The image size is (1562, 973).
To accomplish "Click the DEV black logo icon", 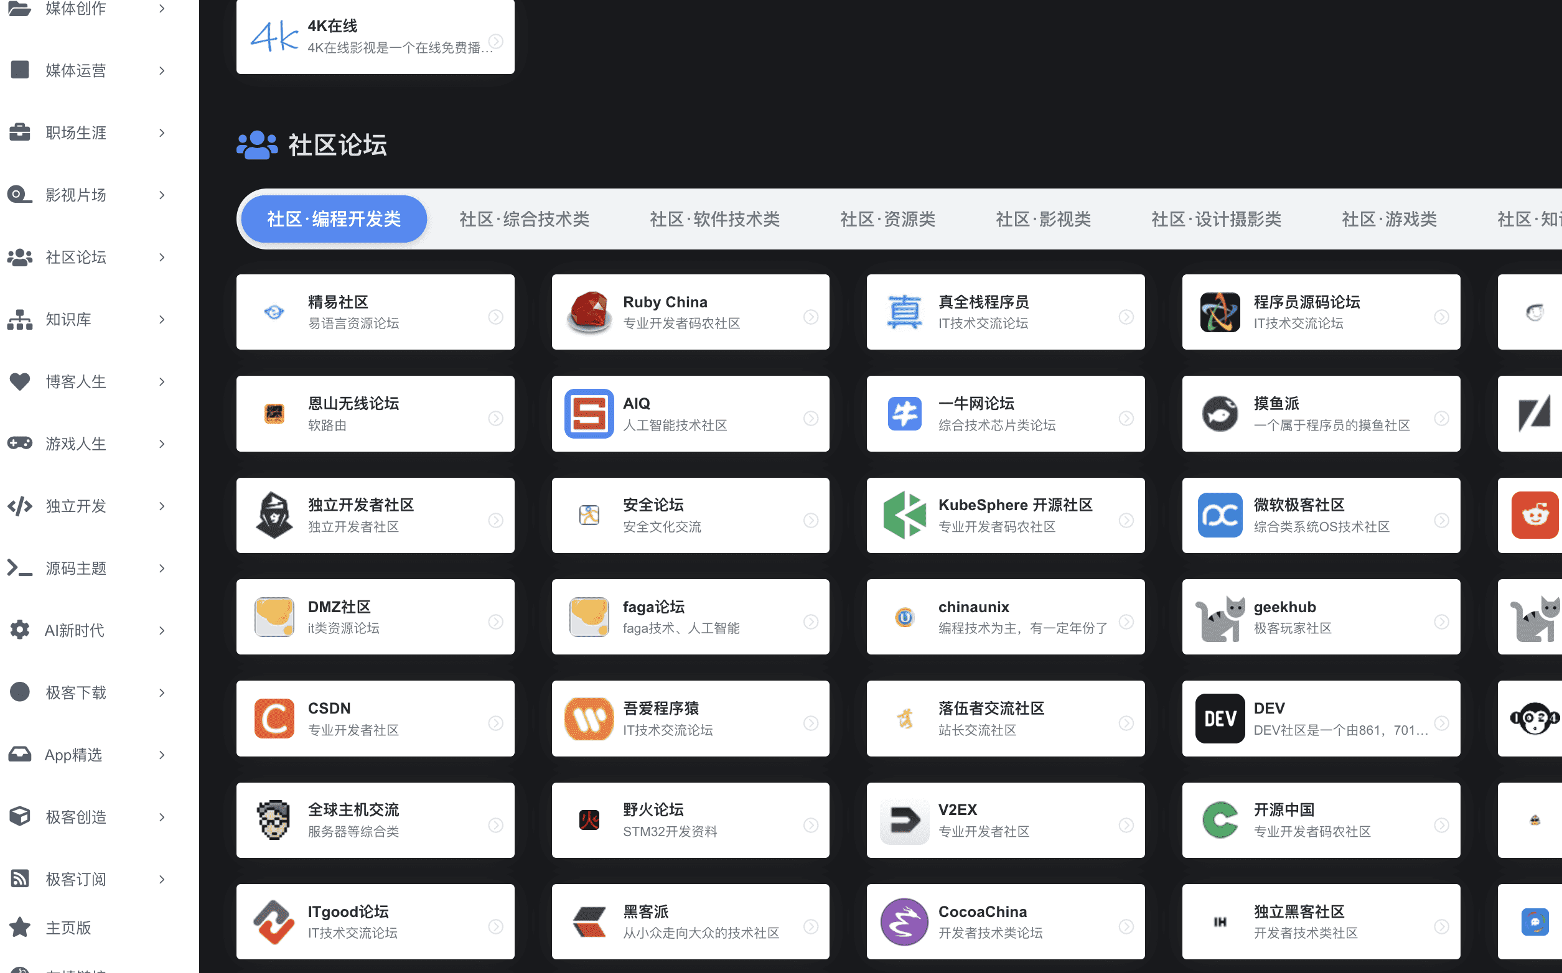I will tap(1219, 718).
